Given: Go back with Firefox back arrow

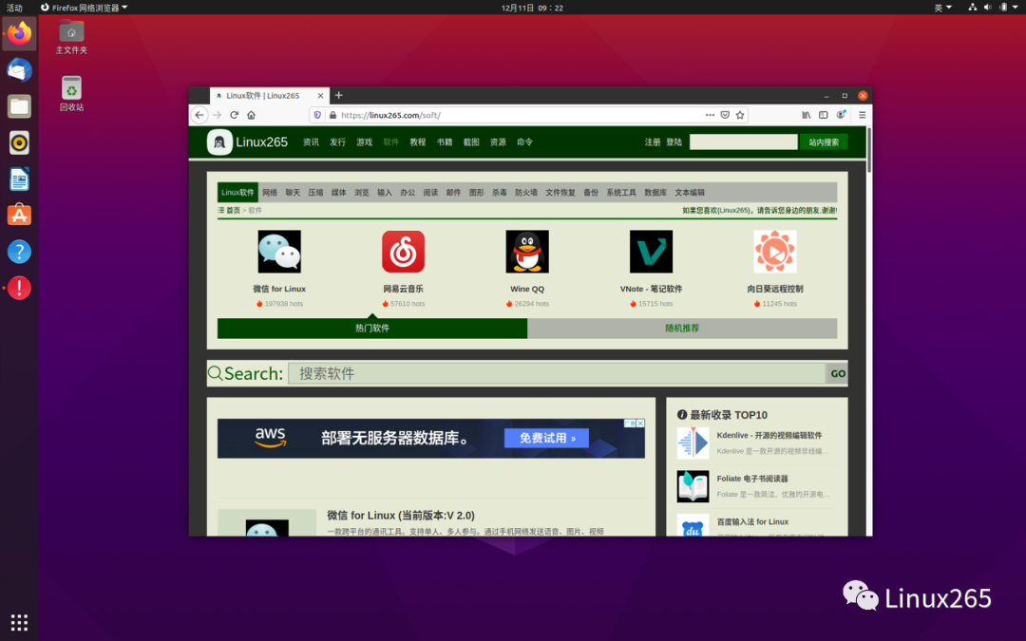Looking at the screenshot, I should [199, 115].
